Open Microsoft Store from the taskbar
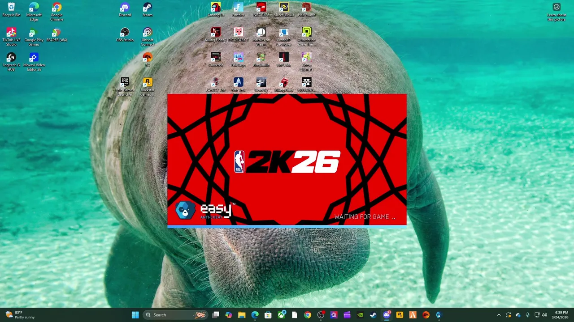 268,315
